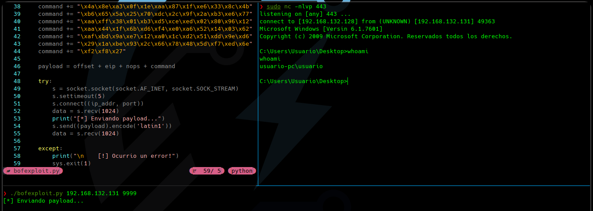Click the shellcode line starting \xaa\x44\x1f
The width and height of the screenshot is (593, 211).
145,29
